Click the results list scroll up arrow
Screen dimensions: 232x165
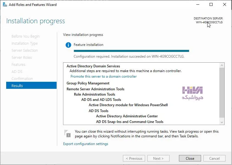click(x=222, y=65)
